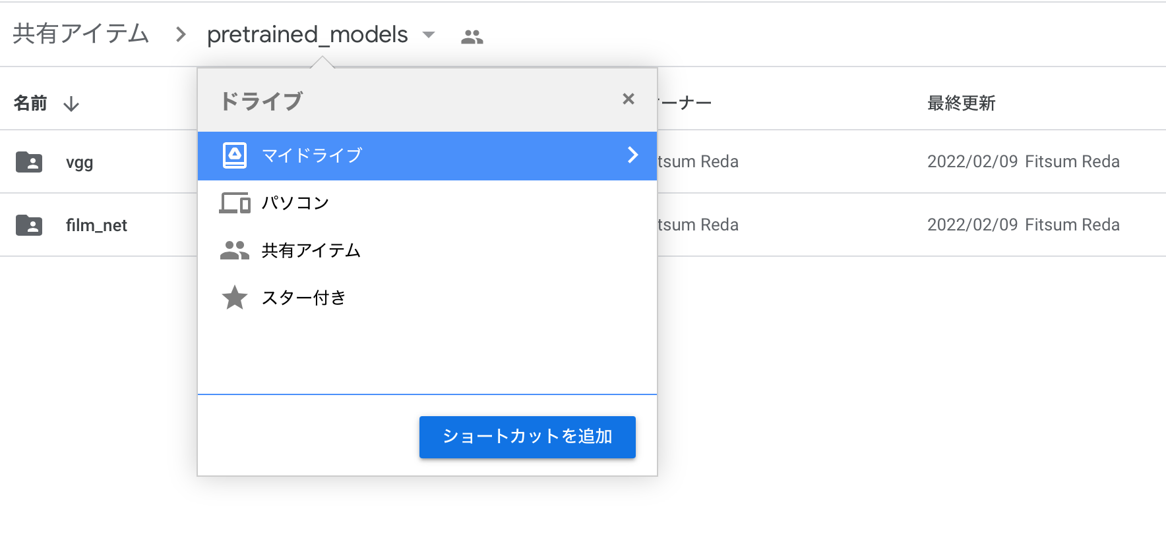Select スター付き in the drive list

pyautogui.click(x=303, y=298)
